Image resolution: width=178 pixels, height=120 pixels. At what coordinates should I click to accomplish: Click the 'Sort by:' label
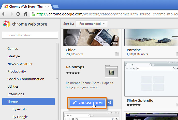point(69,24)
